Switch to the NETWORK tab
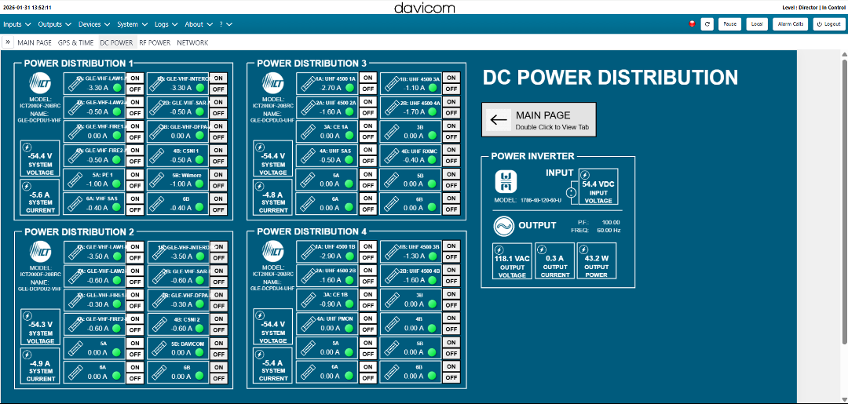 192,42
